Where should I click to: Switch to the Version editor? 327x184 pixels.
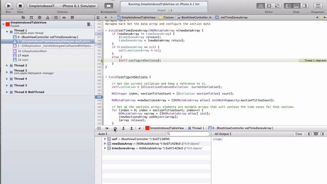pyautogui.click(x=277, y=6)
